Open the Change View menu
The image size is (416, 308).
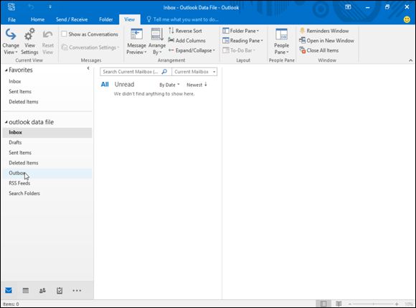pyautogui.click(x=11, y=42)
